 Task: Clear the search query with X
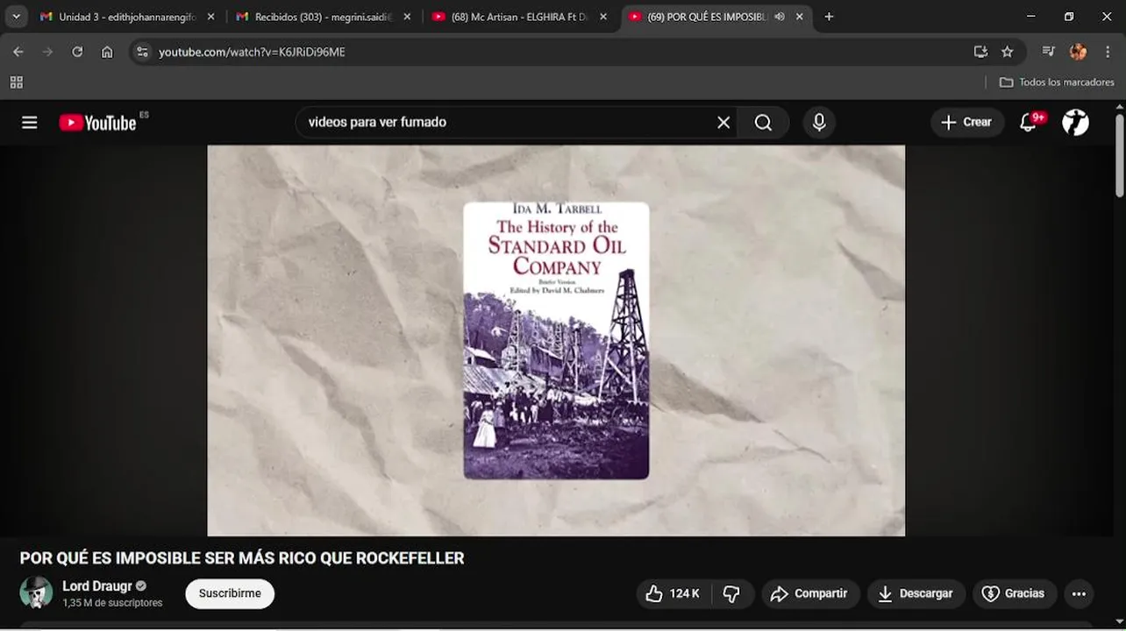[723, 123]
